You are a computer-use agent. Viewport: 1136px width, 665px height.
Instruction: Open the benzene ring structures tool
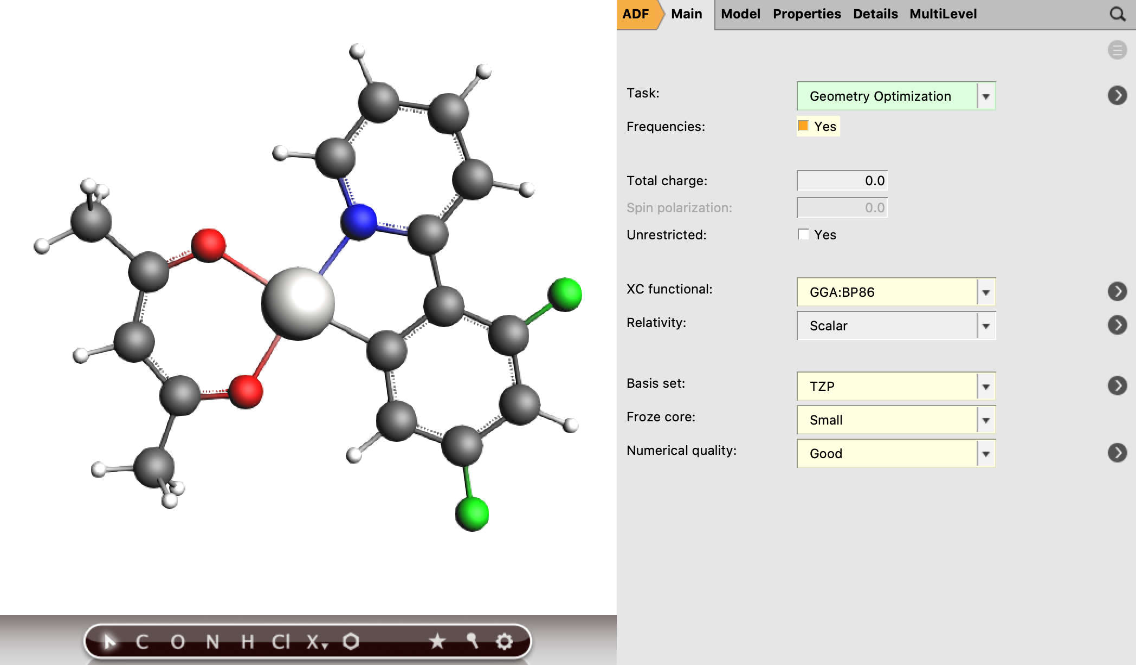pos(351,642)
